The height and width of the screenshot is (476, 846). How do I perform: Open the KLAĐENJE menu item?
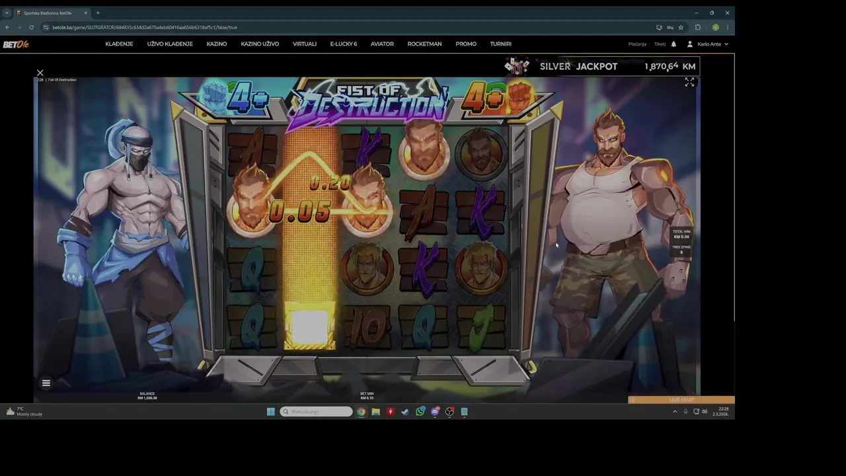tap(119, 44)
